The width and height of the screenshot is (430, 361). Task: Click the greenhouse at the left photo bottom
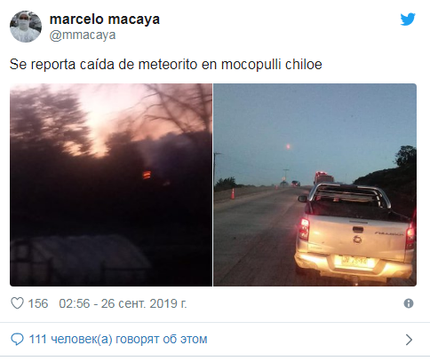80,260
